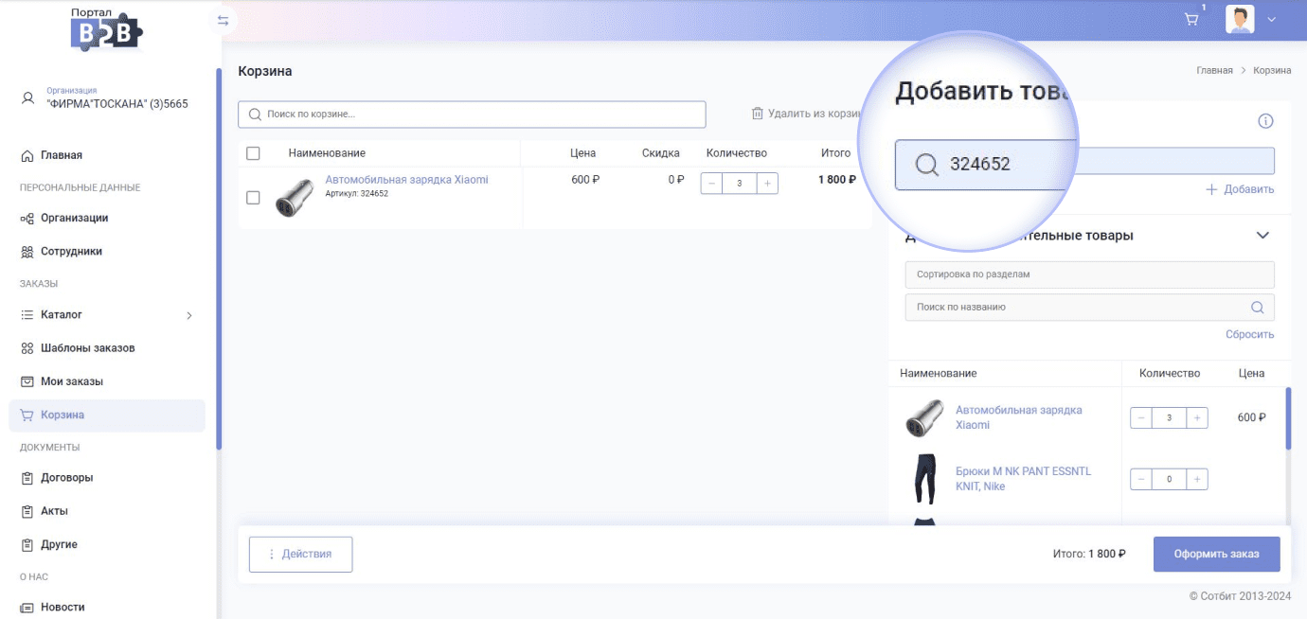Click the Другие clipboard icon
The image size is (1307, 619).
coord(27,544)
